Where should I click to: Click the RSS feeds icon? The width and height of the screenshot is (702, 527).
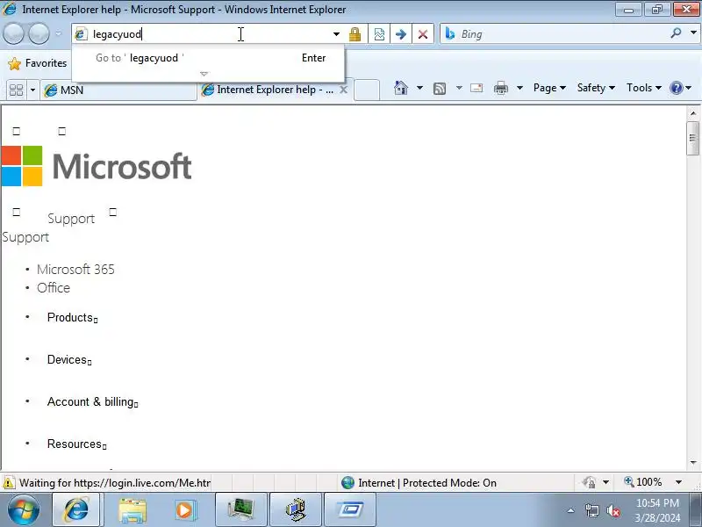(440, 89)
